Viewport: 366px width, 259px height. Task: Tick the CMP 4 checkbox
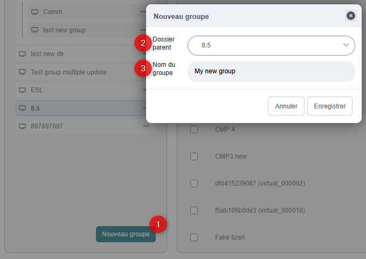point(194,129)
